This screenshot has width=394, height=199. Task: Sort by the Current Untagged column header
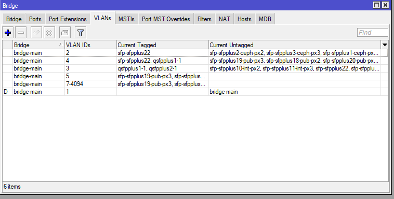(x=295, y=45)
